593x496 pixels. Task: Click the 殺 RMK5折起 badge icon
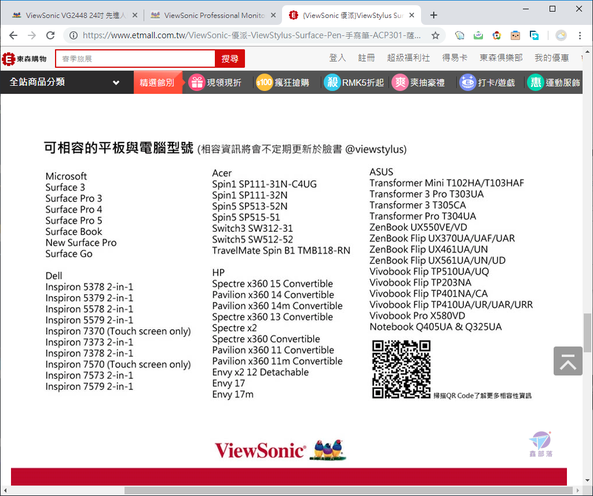[x=332, y=82]
